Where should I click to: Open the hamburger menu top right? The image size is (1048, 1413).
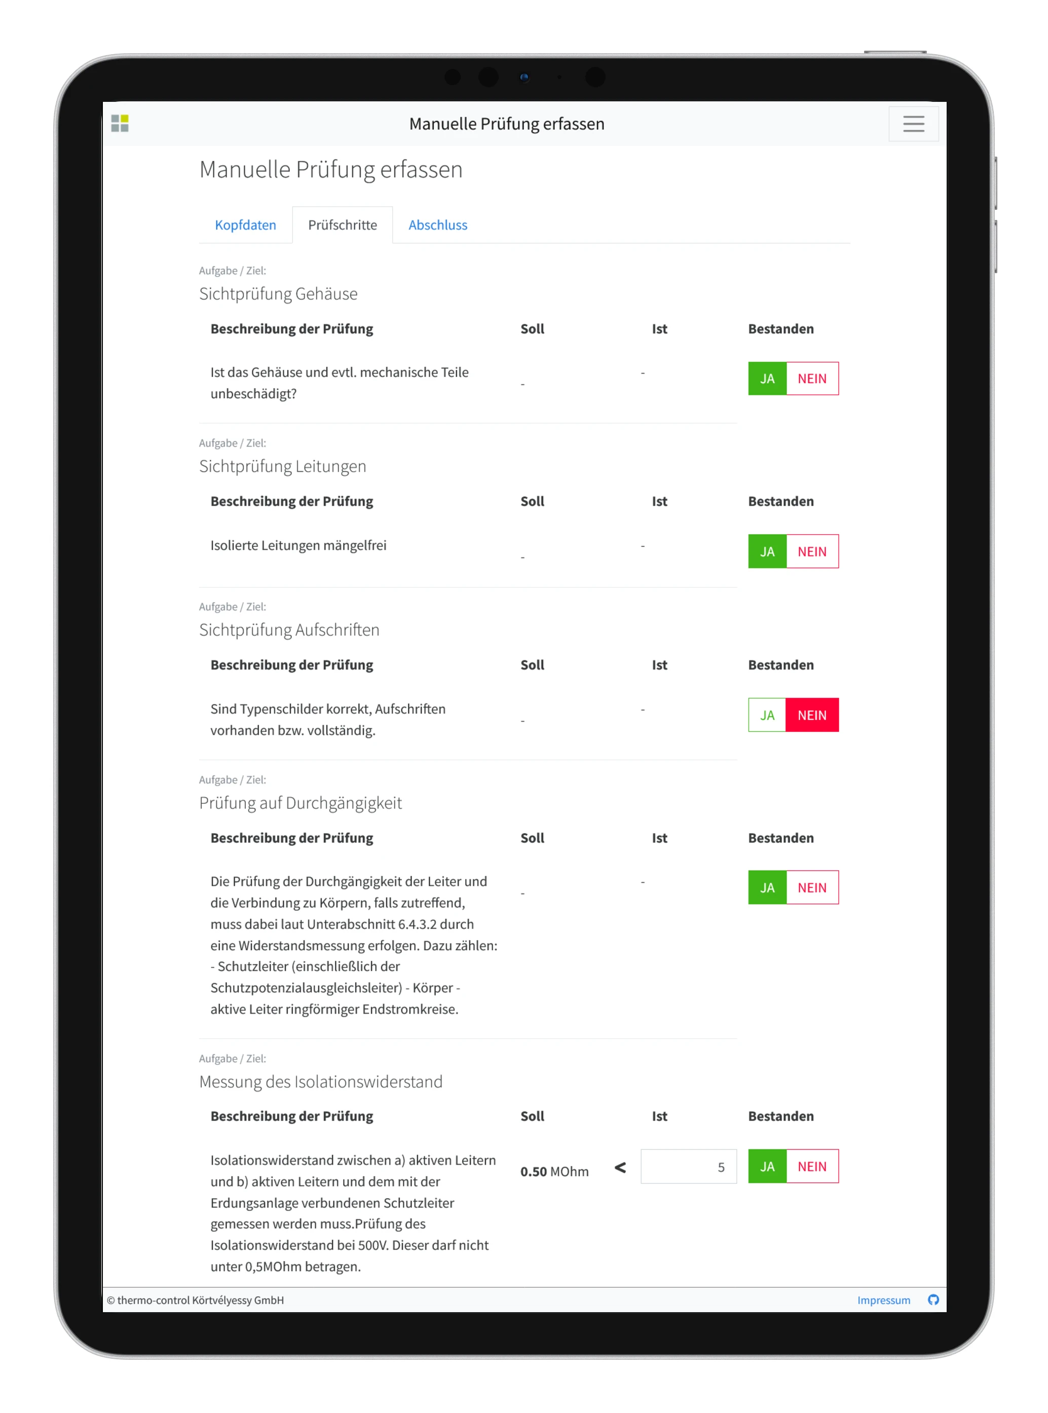coord(914,123)
